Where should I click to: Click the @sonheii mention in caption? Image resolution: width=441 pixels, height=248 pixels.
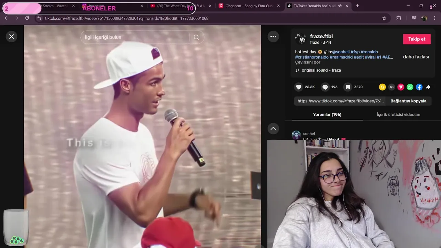point(341,52)
